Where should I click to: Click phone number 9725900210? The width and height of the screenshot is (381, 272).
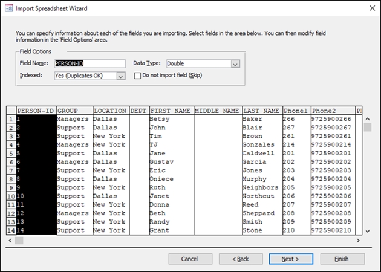click(x=331, y=230)
